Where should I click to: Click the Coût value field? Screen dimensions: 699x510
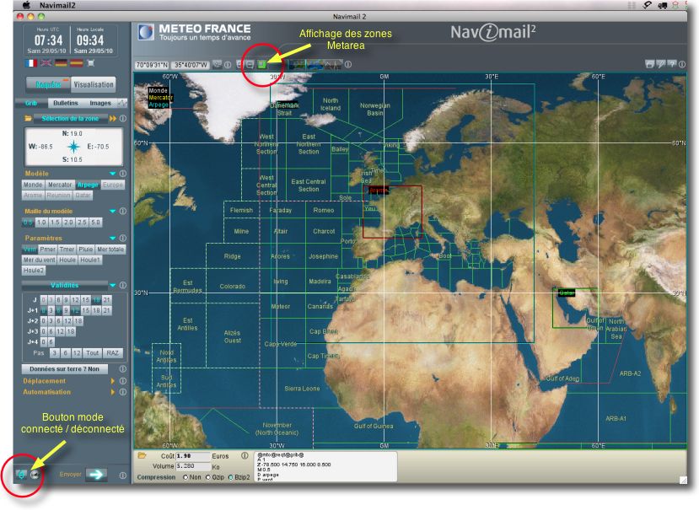(x=193, y=456)
